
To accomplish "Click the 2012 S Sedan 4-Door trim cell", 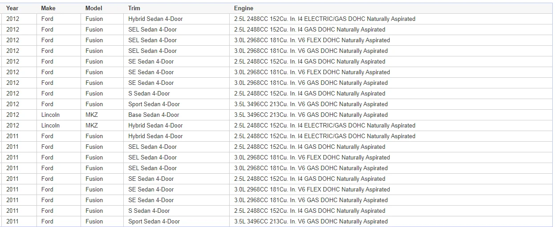I will [x=149, y=93].
